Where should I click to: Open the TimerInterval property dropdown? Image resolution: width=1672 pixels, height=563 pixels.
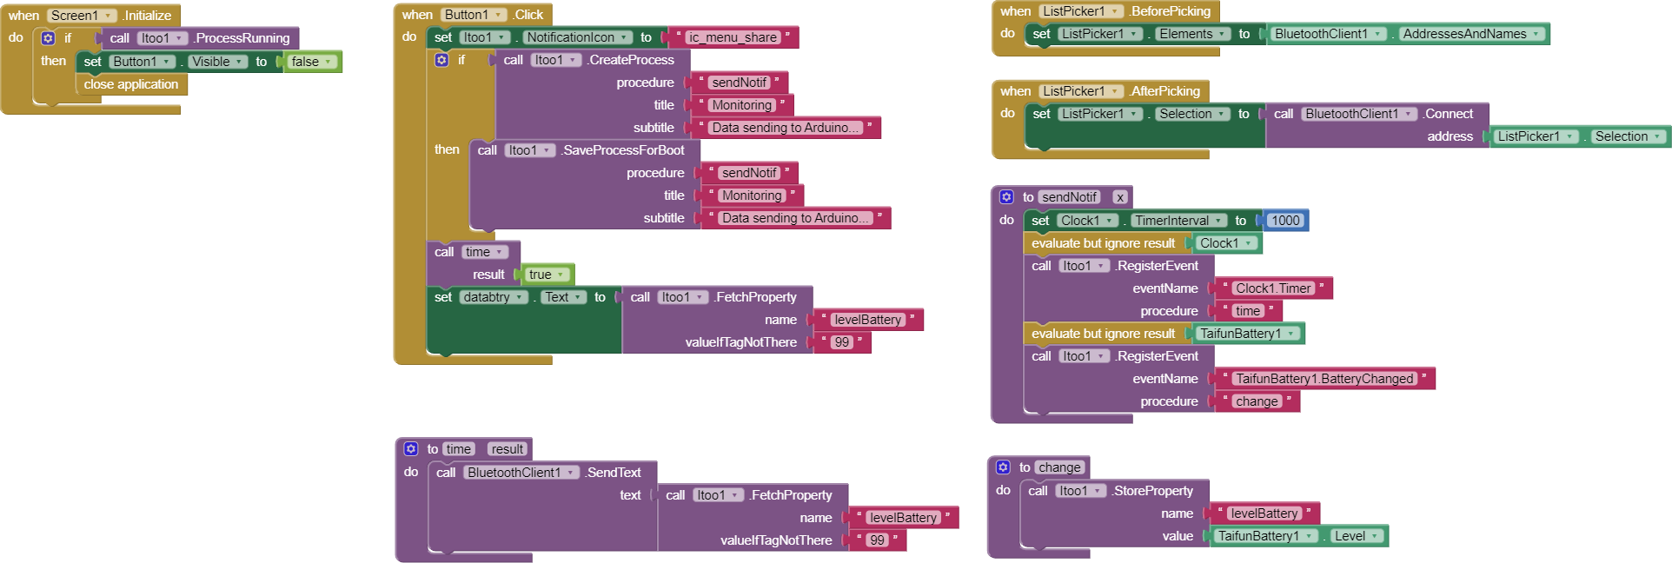click(1178, 221)
